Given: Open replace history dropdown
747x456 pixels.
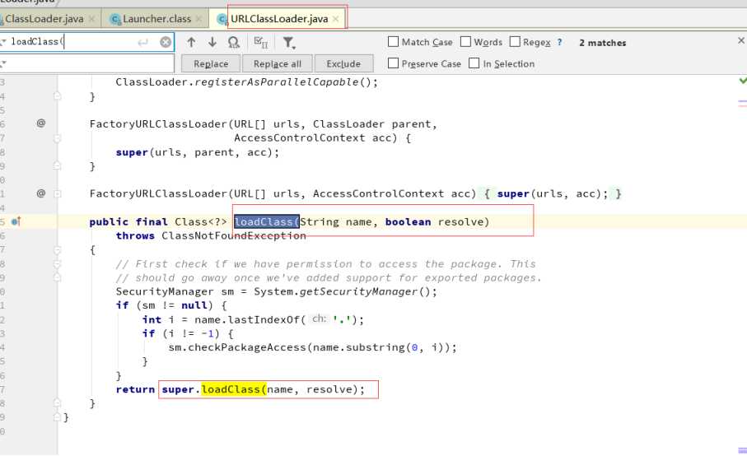Looking at the screenshot, I should pyautogui.click(x=3, y=63).
